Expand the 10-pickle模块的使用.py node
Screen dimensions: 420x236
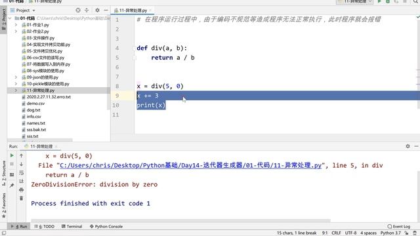tap(16, 84)
